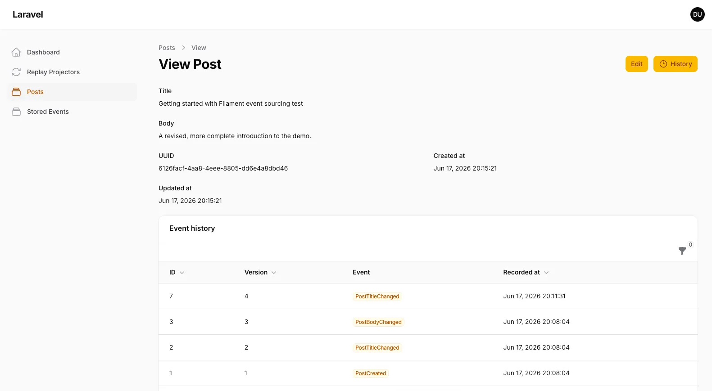Sort by Version column chevron
Screen dimensions: 712x391
(274, 273)
